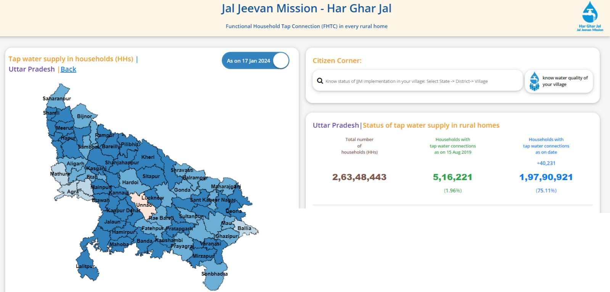Viewport: 610px width, 292px height.
Task: Click the magnifier search icon
Action: pyautogui.click(x=320, y=81)
